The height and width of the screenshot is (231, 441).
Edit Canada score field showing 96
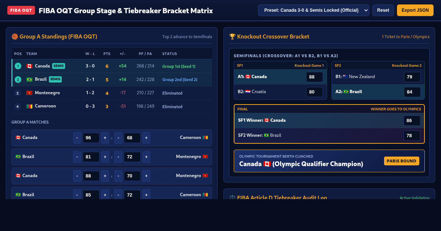pyautogui.click(x=91, y=137)
